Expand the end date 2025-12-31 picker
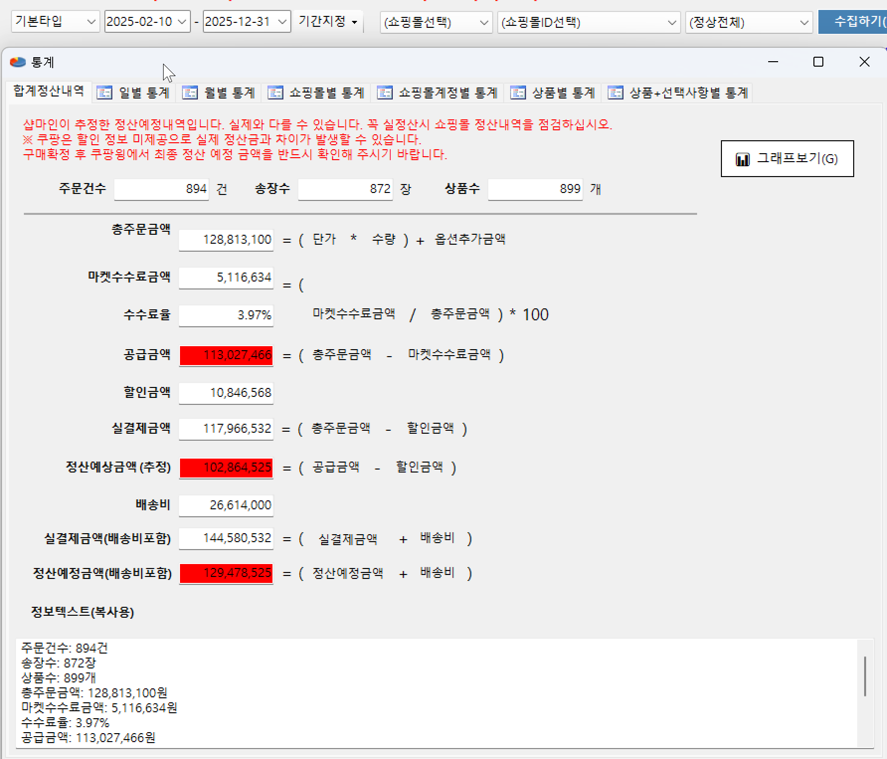 coord(282,22)
